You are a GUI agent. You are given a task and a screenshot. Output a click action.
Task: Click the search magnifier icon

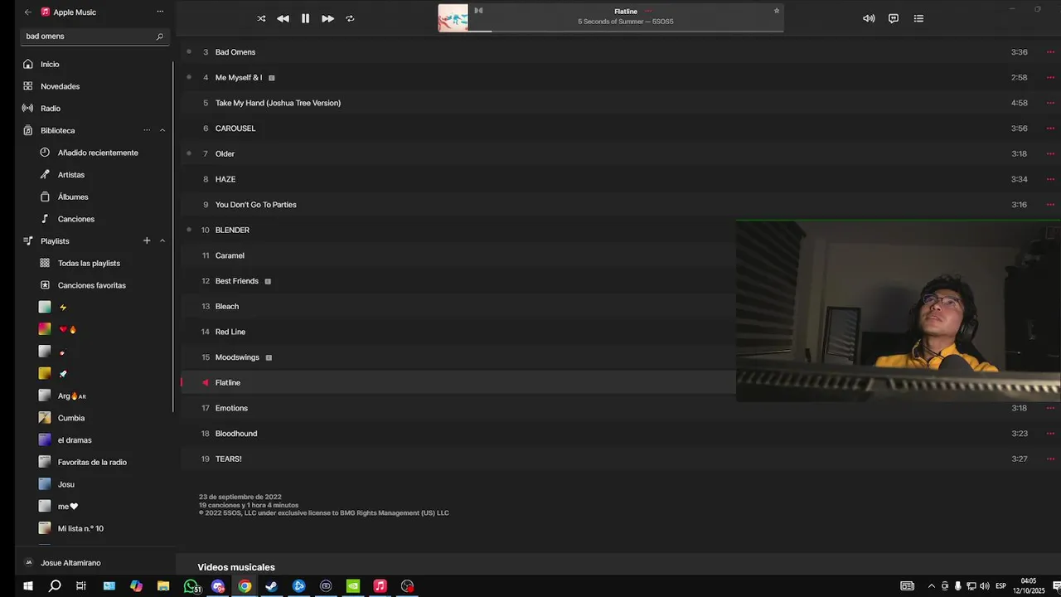tap(160, 36)
